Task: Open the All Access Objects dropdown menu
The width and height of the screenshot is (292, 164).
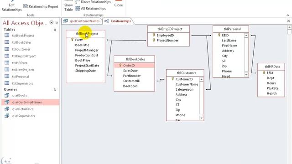Action: [52, 22]
